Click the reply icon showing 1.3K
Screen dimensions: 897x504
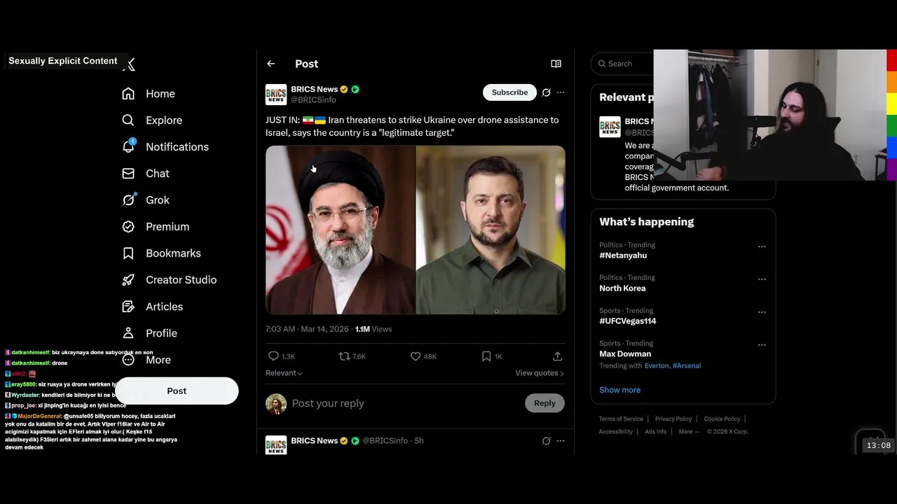[274, 356]
